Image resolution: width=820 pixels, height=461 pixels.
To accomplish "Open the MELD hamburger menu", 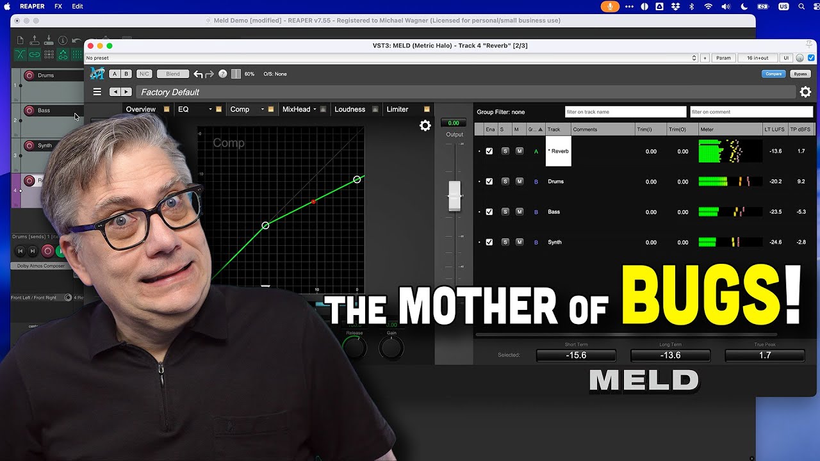I will (97, 92).
